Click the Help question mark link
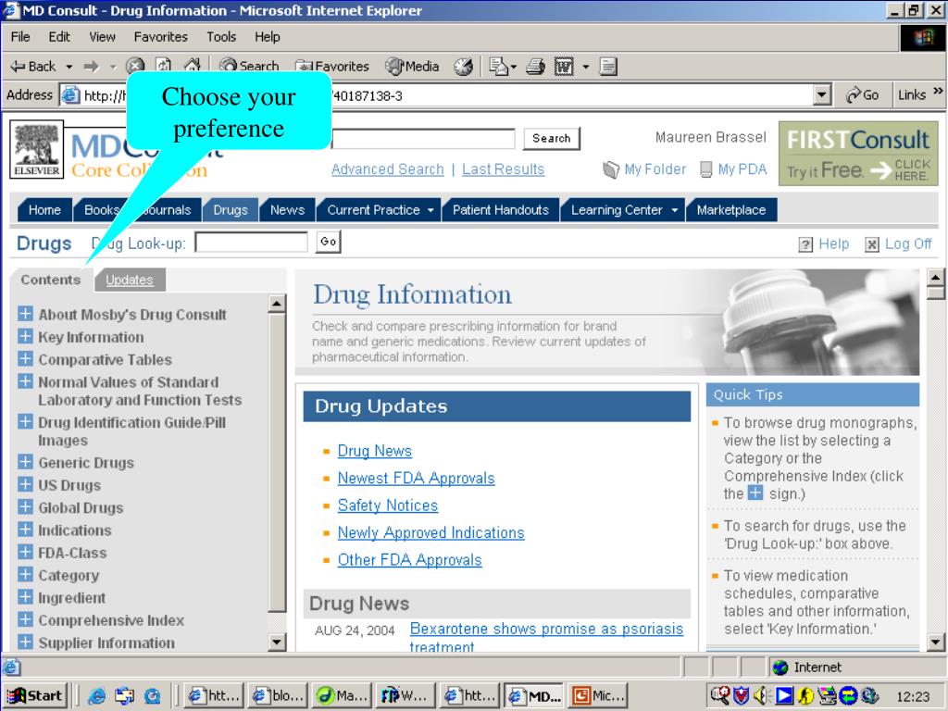Screen dimensions: 948x711 pos(824,243)
